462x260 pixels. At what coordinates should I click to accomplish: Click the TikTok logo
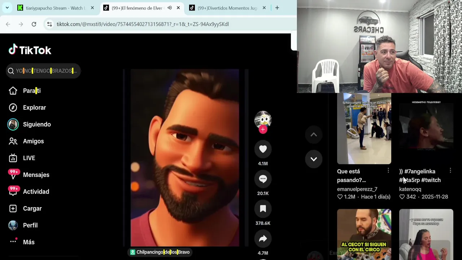pyautogui.click(x=30, y=50)
